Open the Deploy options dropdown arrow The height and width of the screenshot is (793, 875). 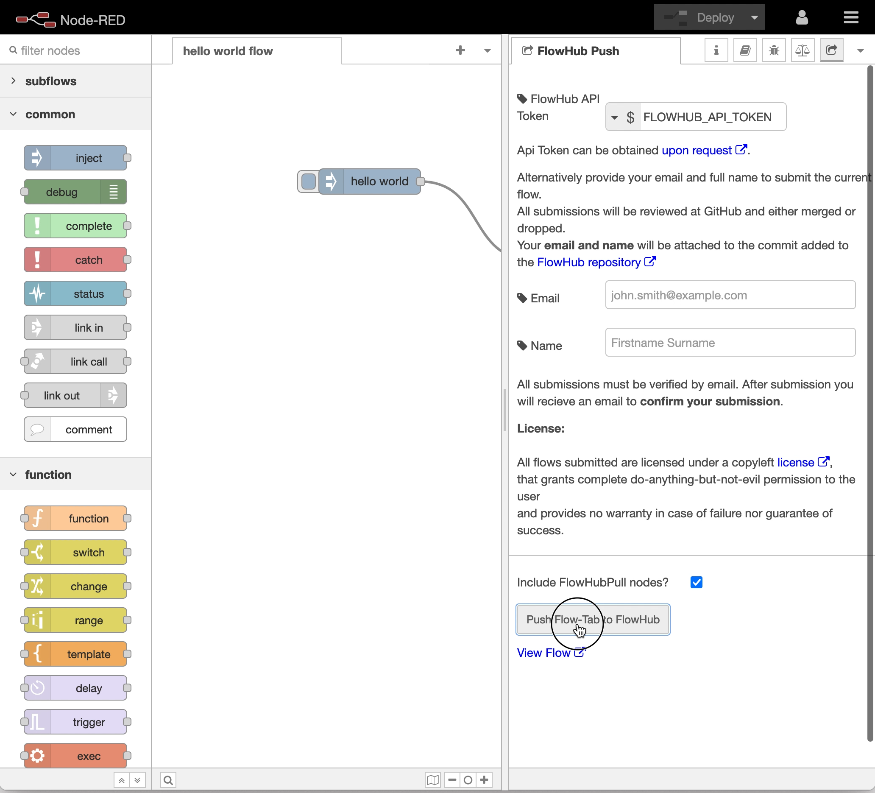(754, 17)
